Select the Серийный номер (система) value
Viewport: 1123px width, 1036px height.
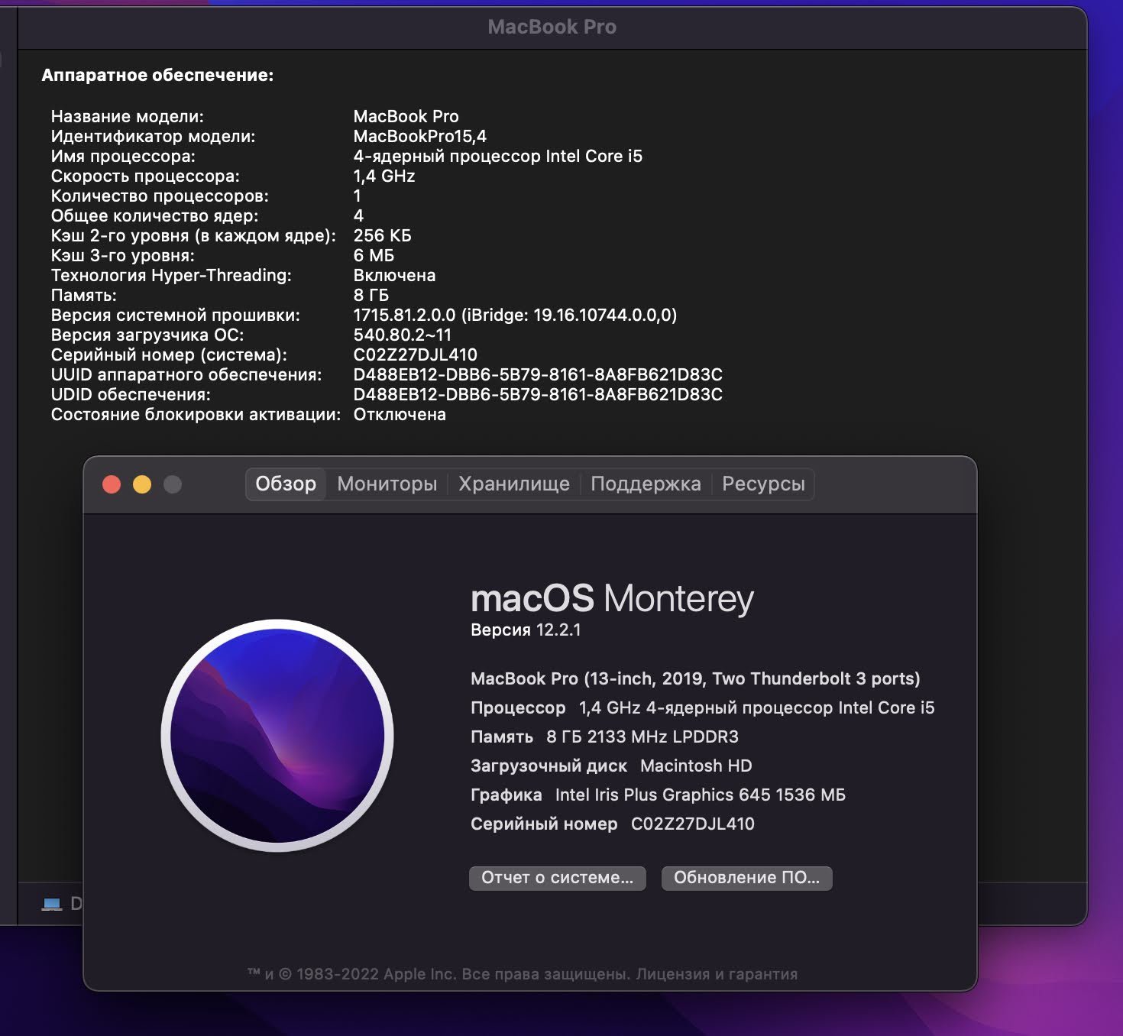pos(415,355)
